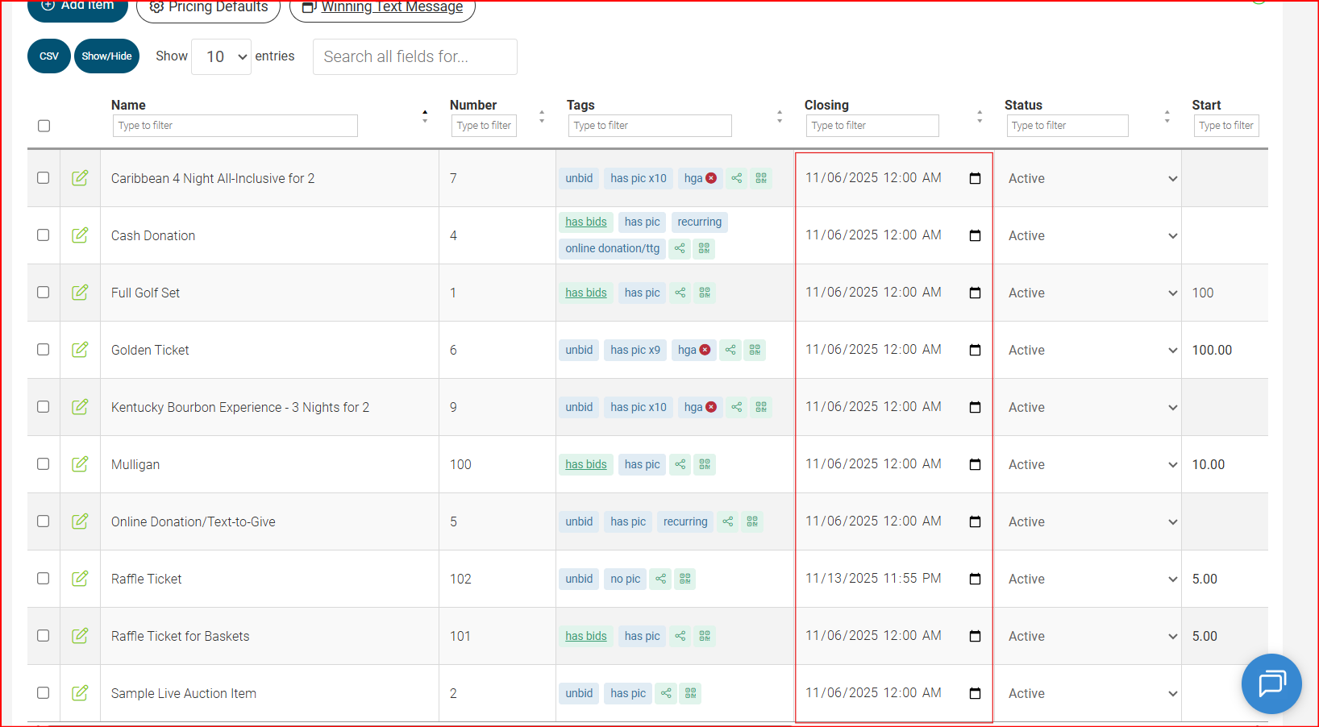This screenshot has width=1319, height=727.
Task: Click QR code icon for Caribbean 4 Night row
Action: click(761, 178)
